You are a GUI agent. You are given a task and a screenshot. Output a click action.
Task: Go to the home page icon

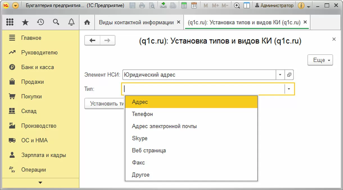[x=87, y=23]
